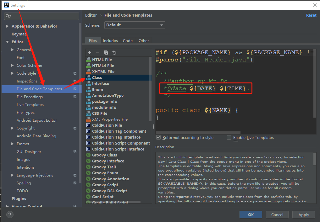Click the HTML File template icon
320x222 pixels.
coord(88,60)
